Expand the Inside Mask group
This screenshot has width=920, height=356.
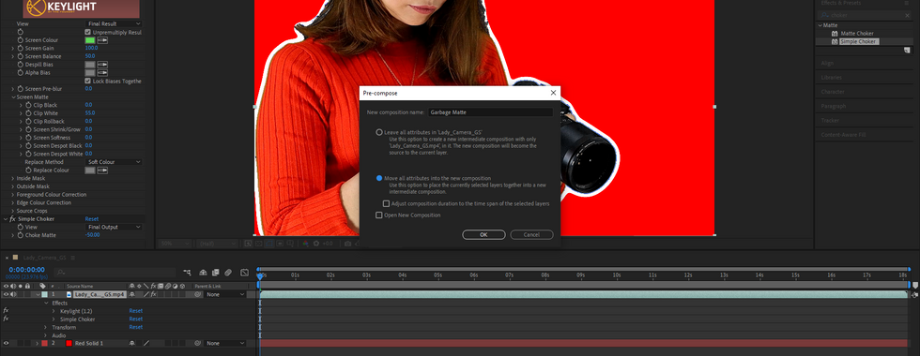point(13,179)
